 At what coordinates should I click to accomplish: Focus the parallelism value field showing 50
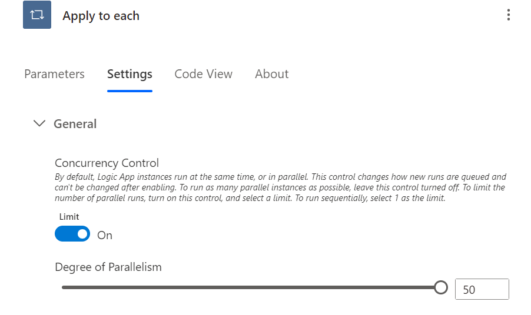pyautogui.click(x=482, y=289)
